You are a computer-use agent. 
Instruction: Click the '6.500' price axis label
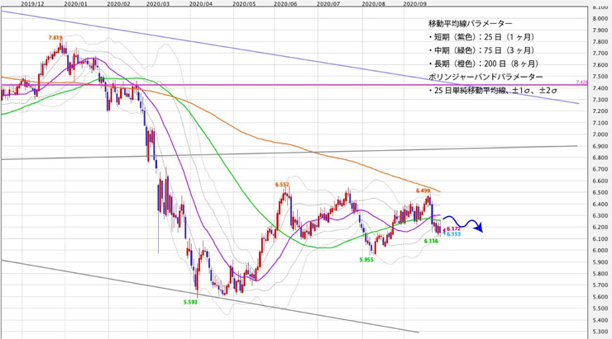pos(600,192)
